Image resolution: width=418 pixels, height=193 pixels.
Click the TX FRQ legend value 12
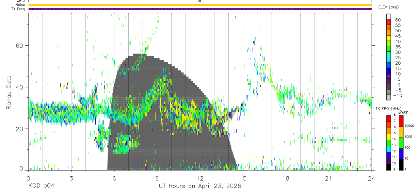point(393,151)
